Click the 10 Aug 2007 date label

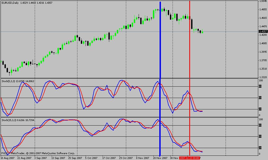(7, 158)
